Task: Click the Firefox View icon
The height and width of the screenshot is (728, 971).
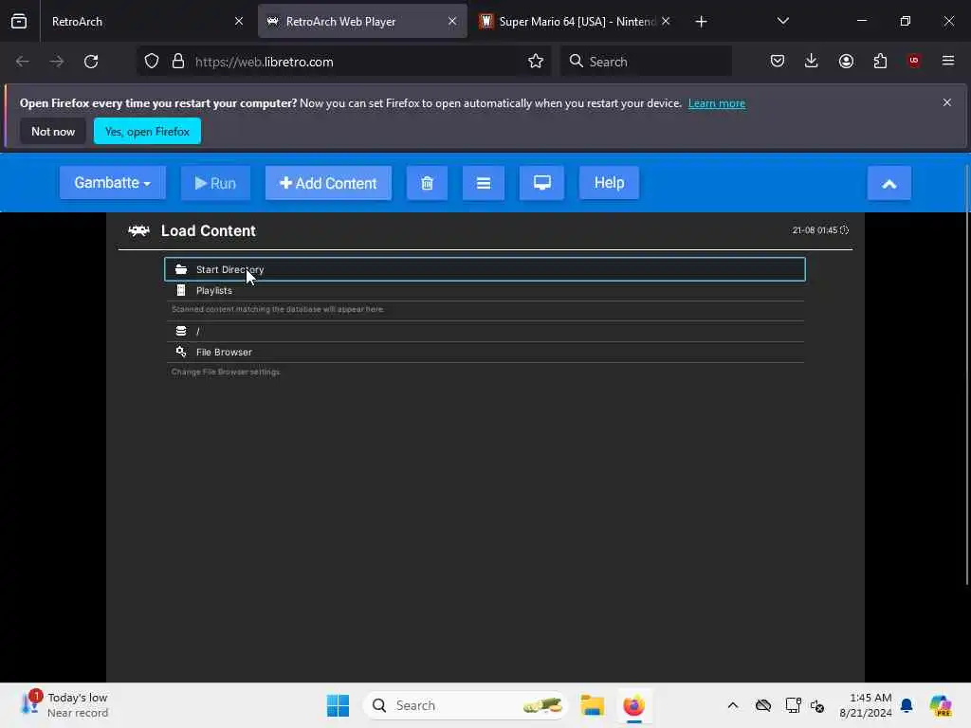Action: (19, 22)
